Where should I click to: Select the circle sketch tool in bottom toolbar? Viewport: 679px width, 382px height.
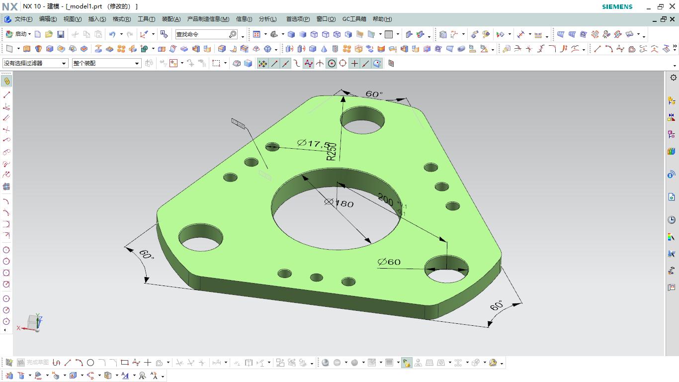tap(90, 363)
